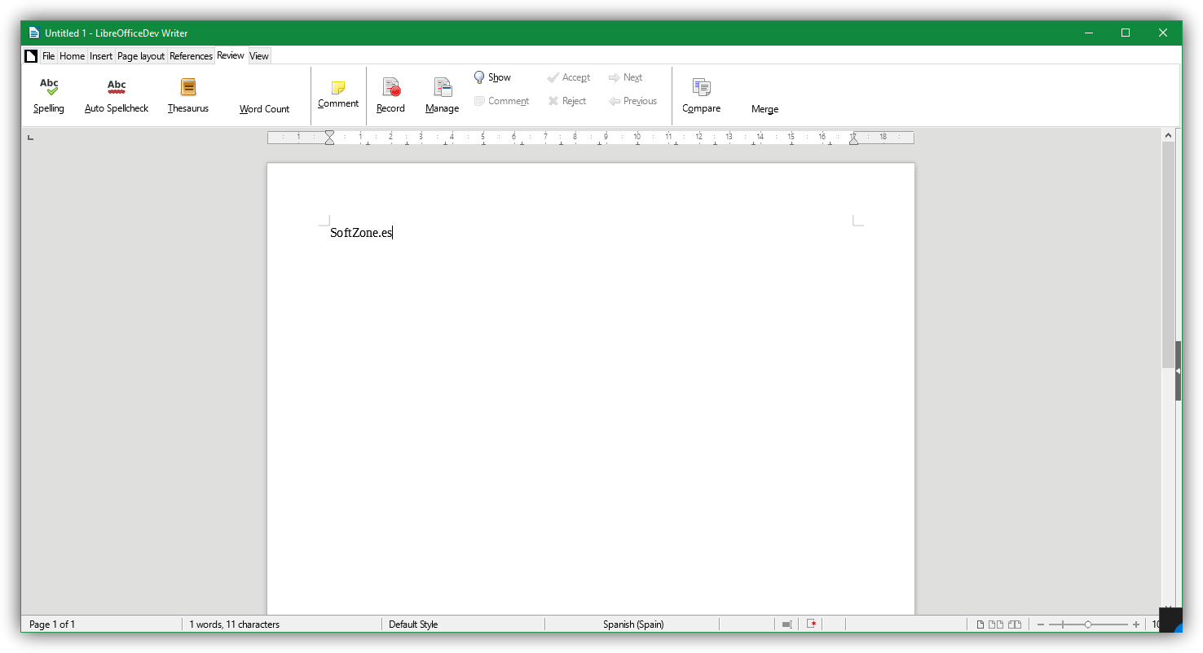Open the Page layout tab
This screenshot has width=1203, height=653.
tap(141, 56)
